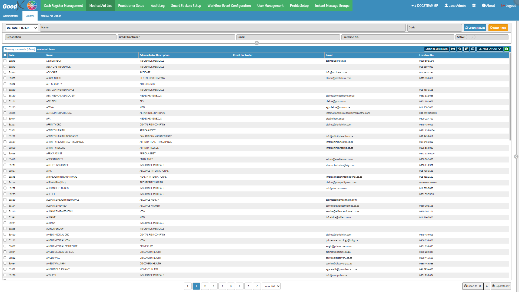Screen dimensions: 519x292
Task: Check the box for ACCICARE row
Action: pyautogui.click(x=5, y=72)
